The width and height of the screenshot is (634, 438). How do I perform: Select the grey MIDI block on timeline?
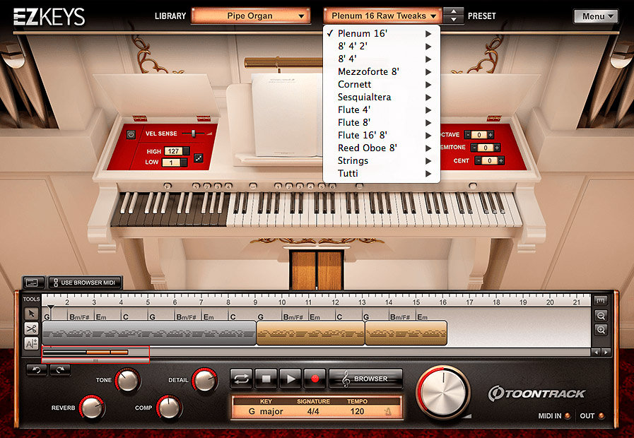[x=149, y=333]
